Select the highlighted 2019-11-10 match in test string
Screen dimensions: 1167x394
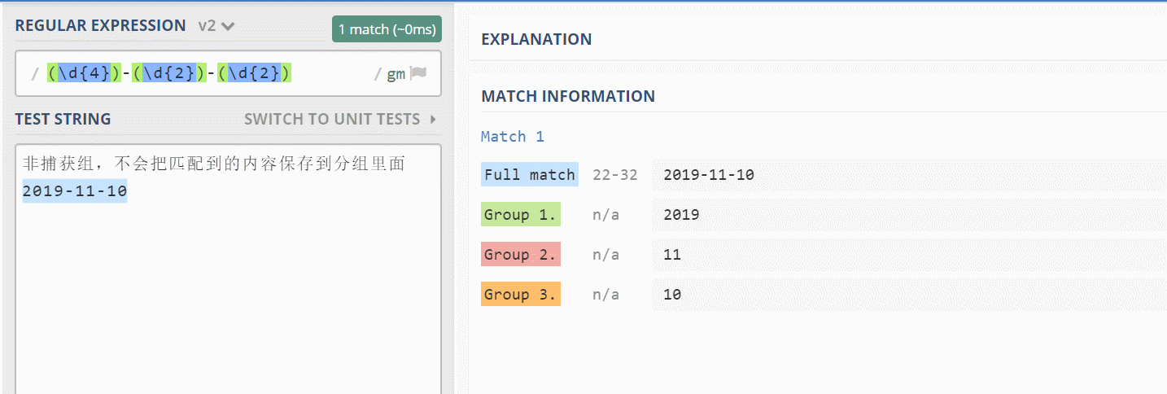coord(75,191)
